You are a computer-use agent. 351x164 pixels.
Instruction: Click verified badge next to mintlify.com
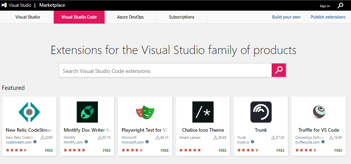click(86, 142)
